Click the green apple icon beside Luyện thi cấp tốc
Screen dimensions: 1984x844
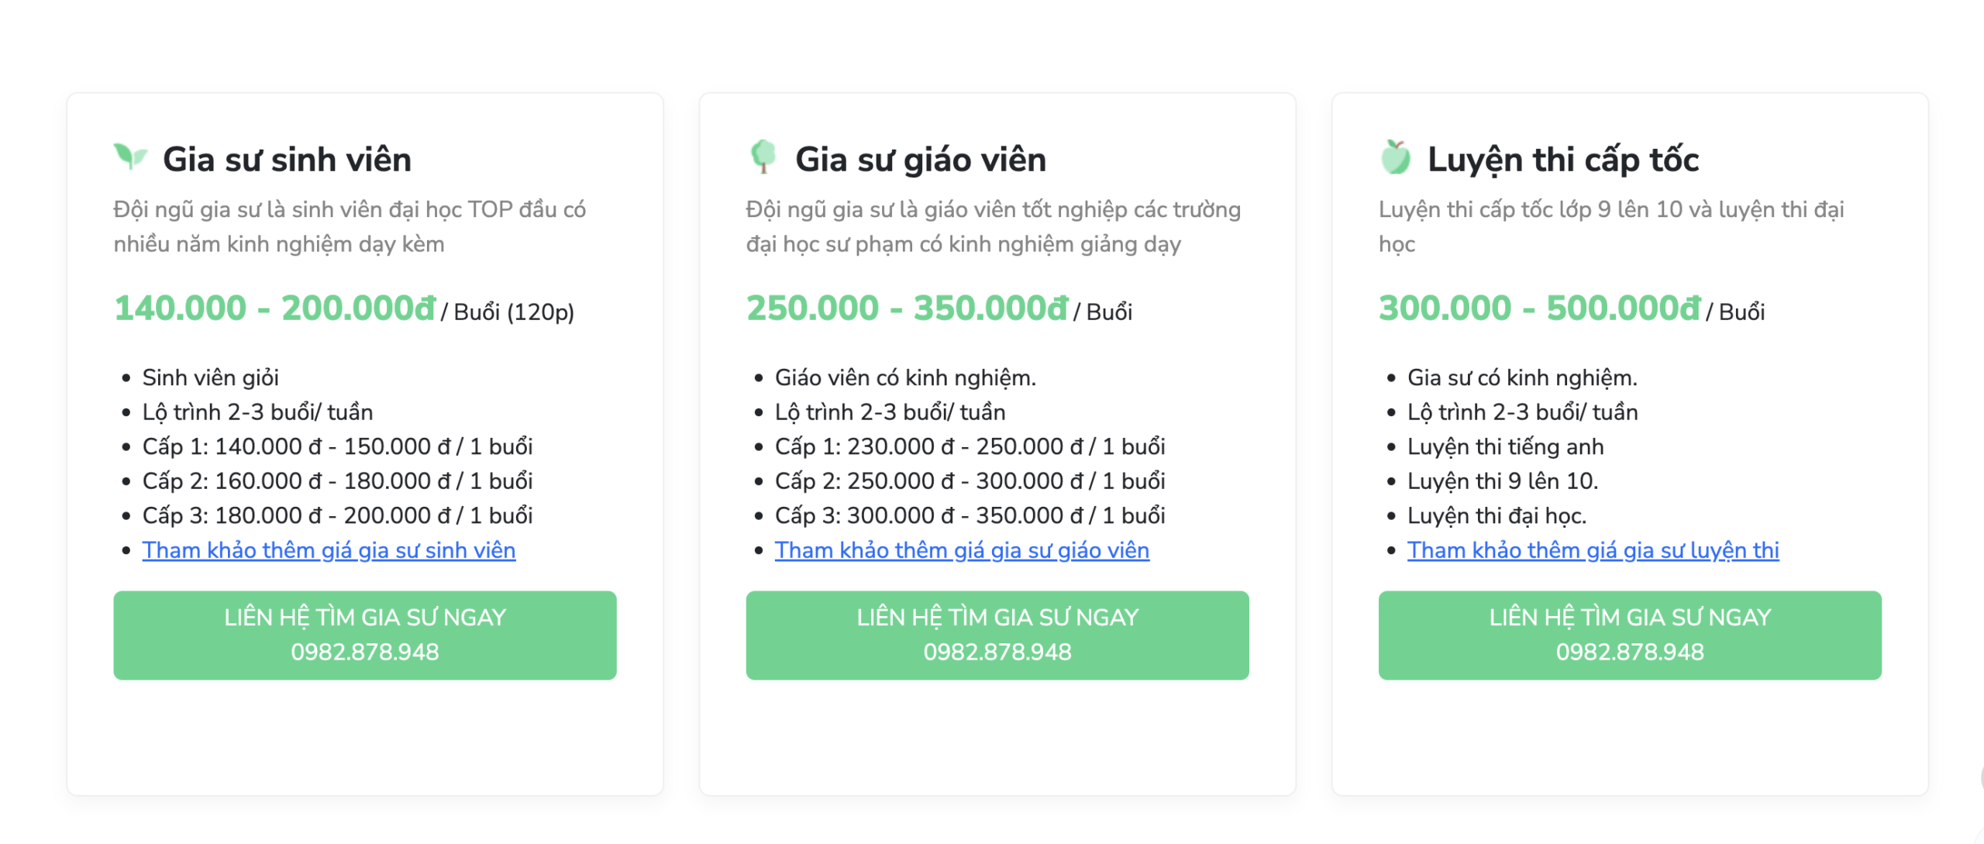[x=1396, y=157]
